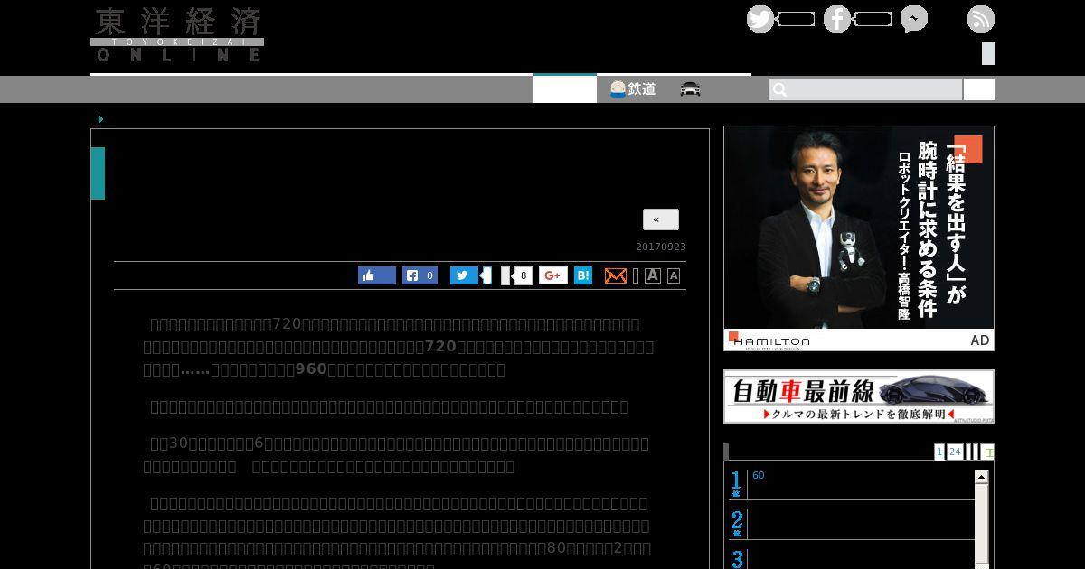Image resolution: width=1085 pixels, height=569 pixels.
Task: Email the article using orange envelope icon
Action: pyautogui.click(x=615, y=275)
